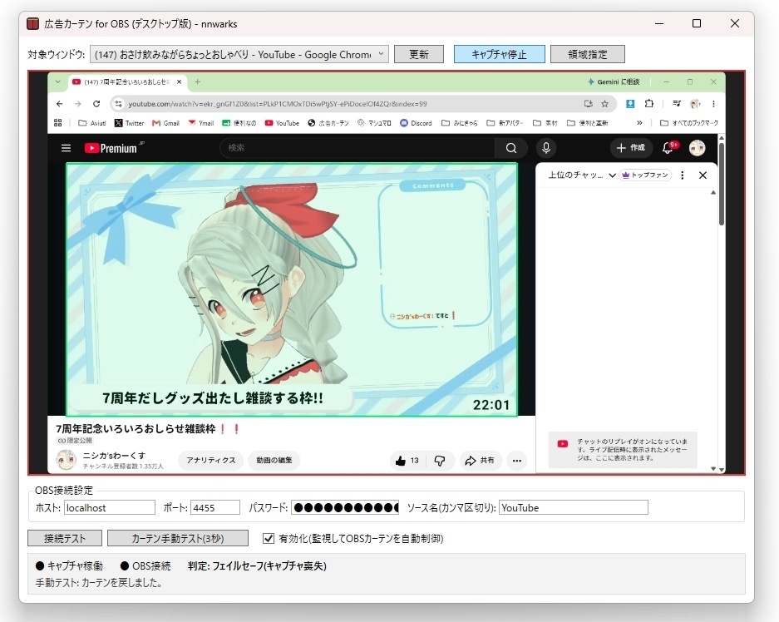Click the ニシカ'sわーくす channel avatar

pos(66,460)
